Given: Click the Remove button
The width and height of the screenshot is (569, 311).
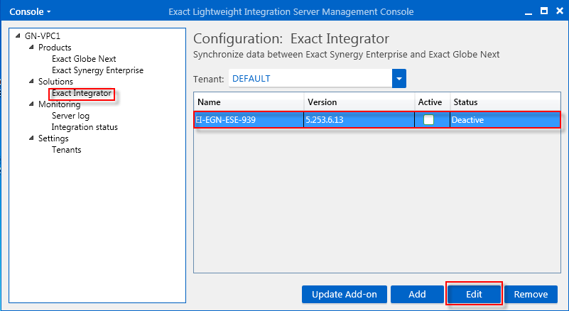Looking at the screenshot, I should click(x=531, y=294).
